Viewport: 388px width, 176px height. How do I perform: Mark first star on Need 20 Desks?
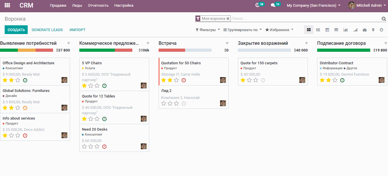tap(84, 146)
